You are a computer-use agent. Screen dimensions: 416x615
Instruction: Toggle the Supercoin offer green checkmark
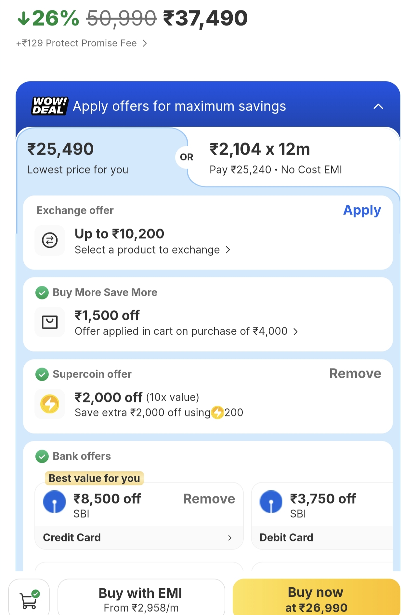(x=42, y=374)
